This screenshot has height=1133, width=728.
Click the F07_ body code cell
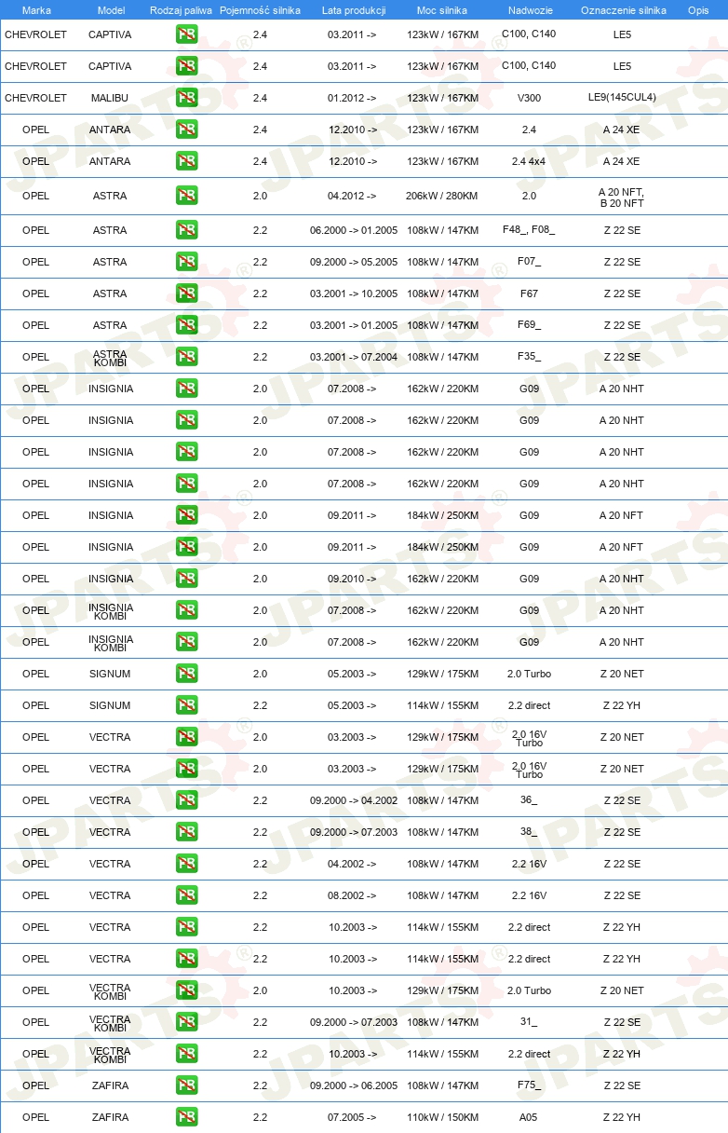[x=529, y=262]
